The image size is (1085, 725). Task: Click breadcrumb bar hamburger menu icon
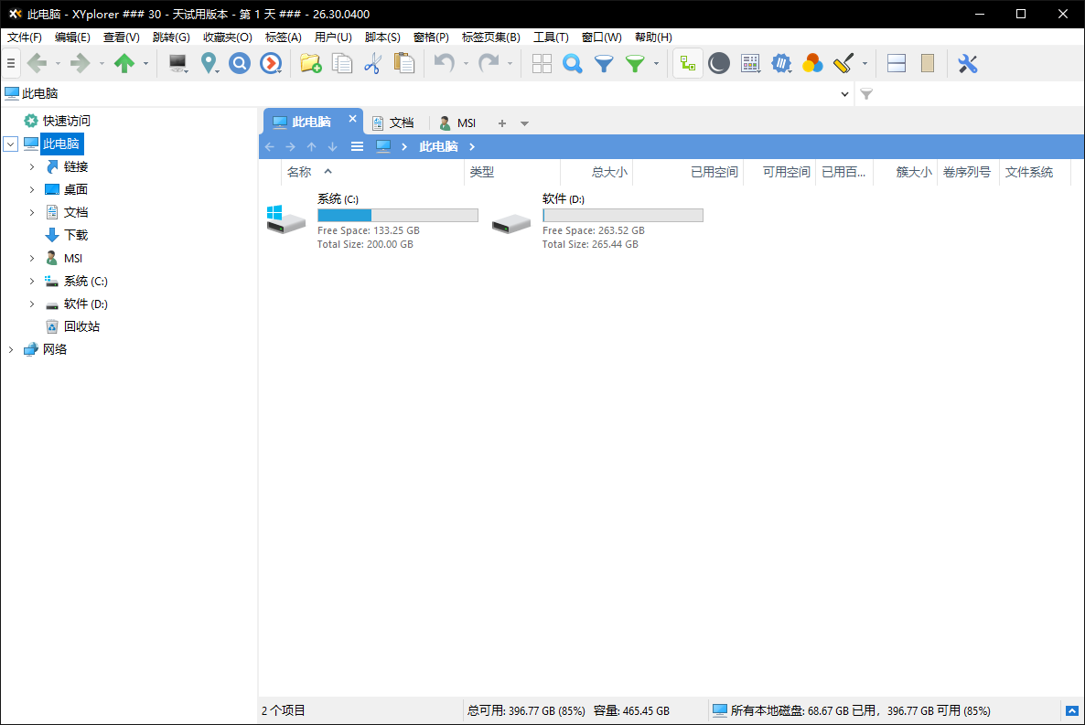pyautogui.click(x=357, y=146)
